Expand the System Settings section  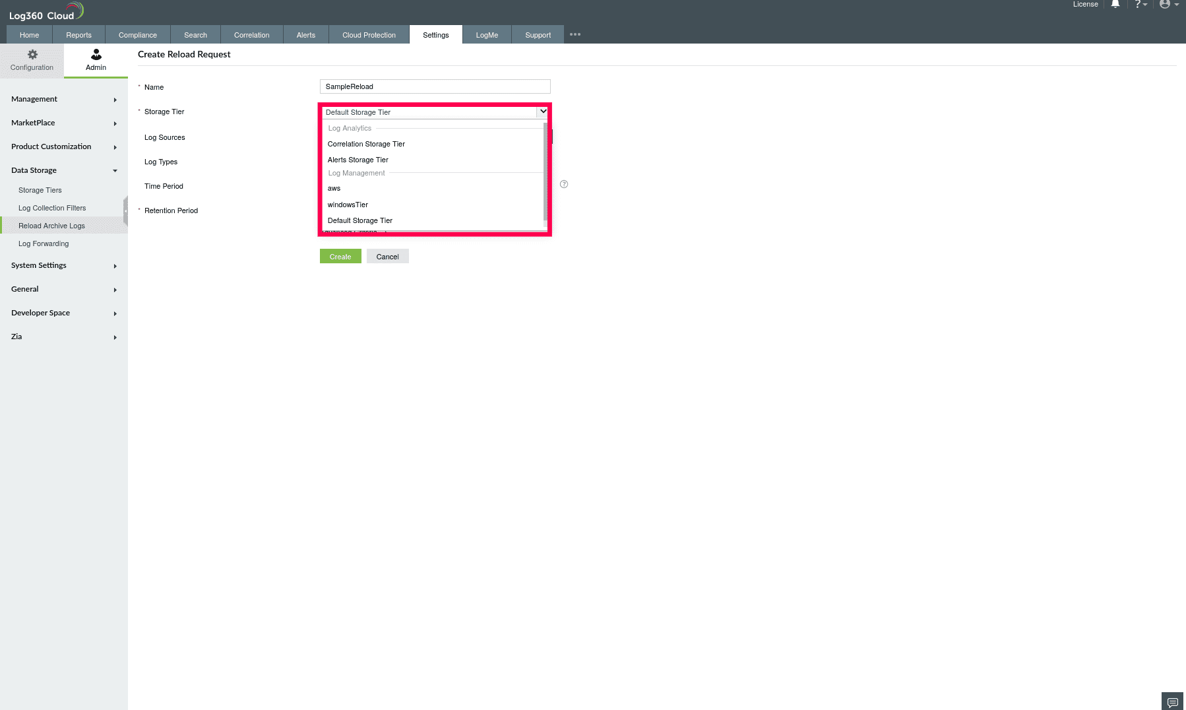pyautogui.click(x=64, y=265)
